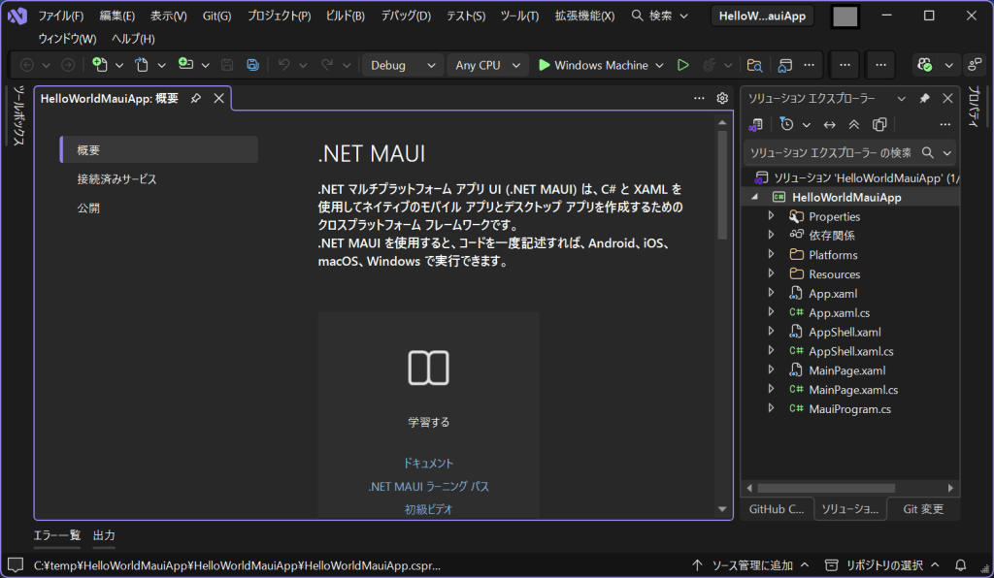Click the green Start Without Debugging icon
Viewport: 994px width, 578px height.
683,65
